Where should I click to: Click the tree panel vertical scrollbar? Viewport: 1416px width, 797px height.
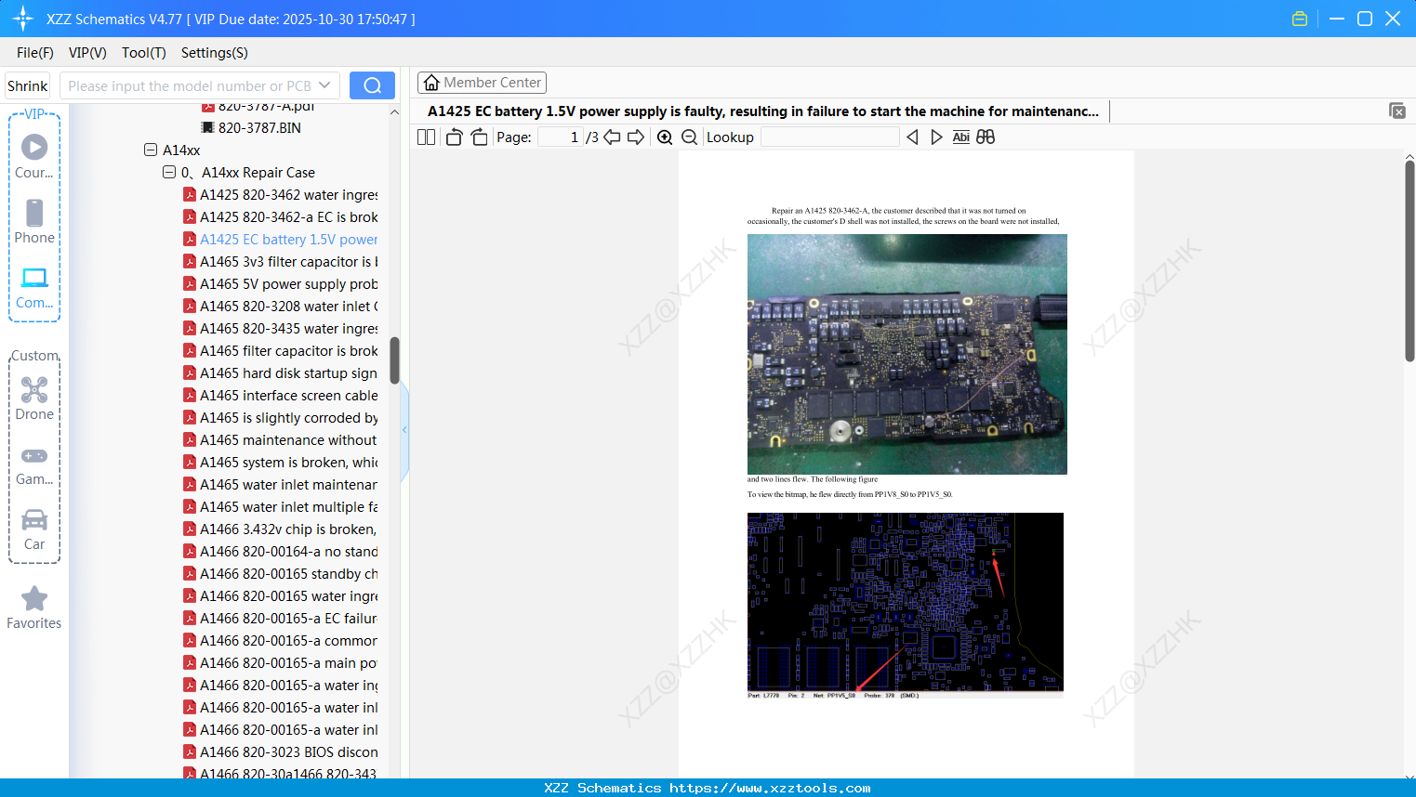click(394, 360)
